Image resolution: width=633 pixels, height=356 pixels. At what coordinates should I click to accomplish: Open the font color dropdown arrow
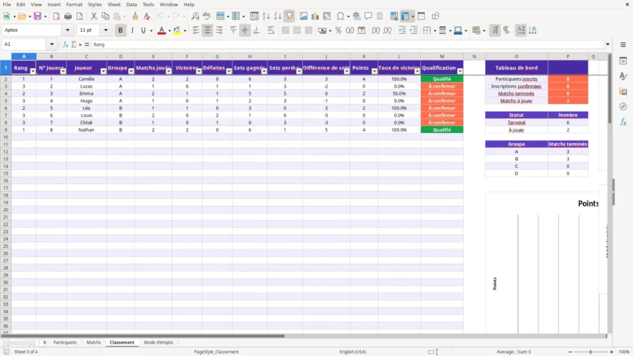(169, 31)
